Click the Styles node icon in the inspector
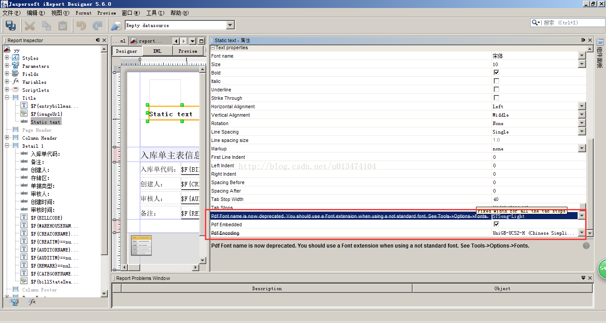Screen dimensions: 606x323 point(16,58)
